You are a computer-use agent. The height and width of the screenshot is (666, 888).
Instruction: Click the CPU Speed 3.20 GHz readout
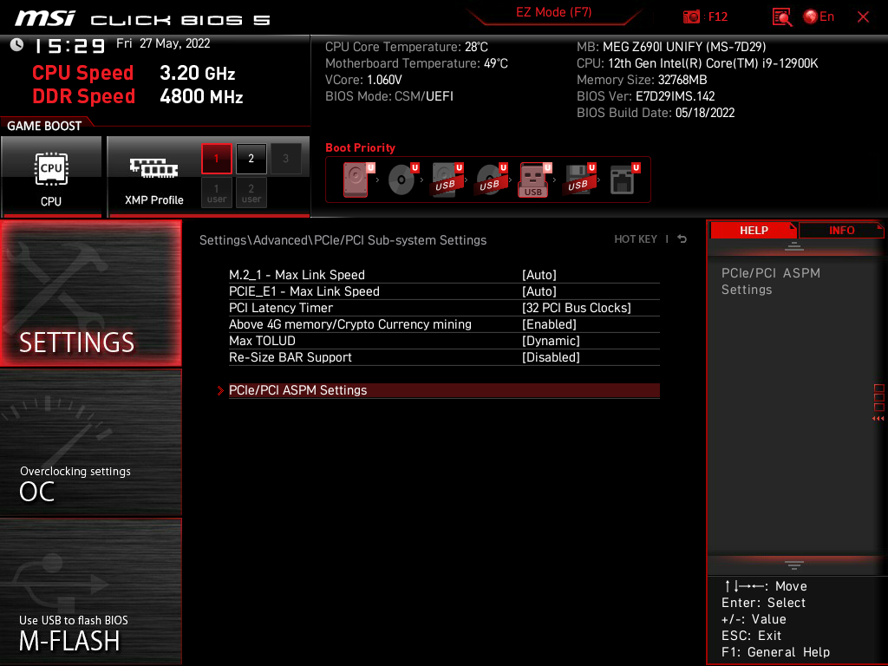coord(134,73)
